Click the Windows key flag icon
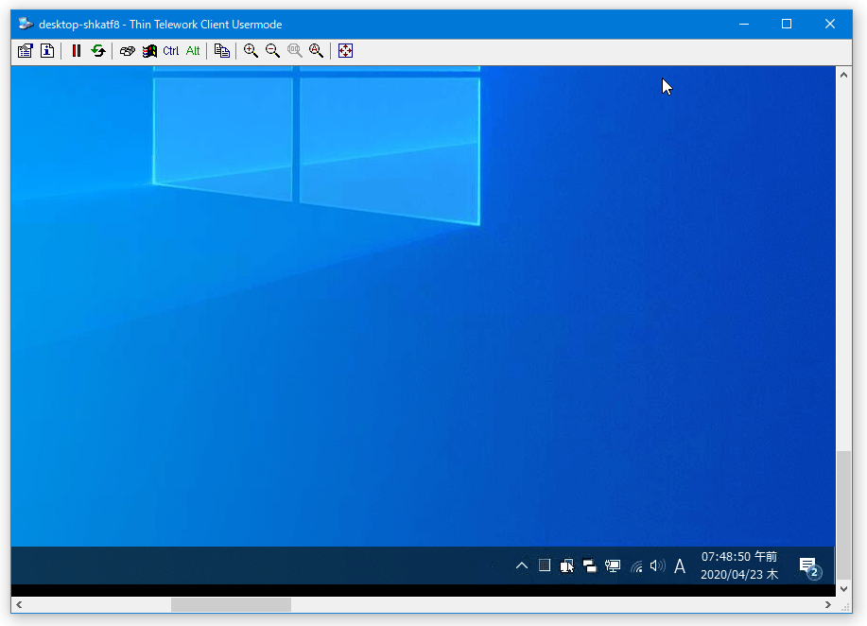This screenshot has width=867, height=626. [149, 51]
